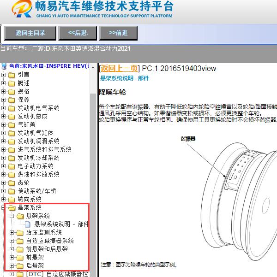Expand the 燃油和排放系统 node
The height and width of the screenshot is (277, 277).
(3, 175)
